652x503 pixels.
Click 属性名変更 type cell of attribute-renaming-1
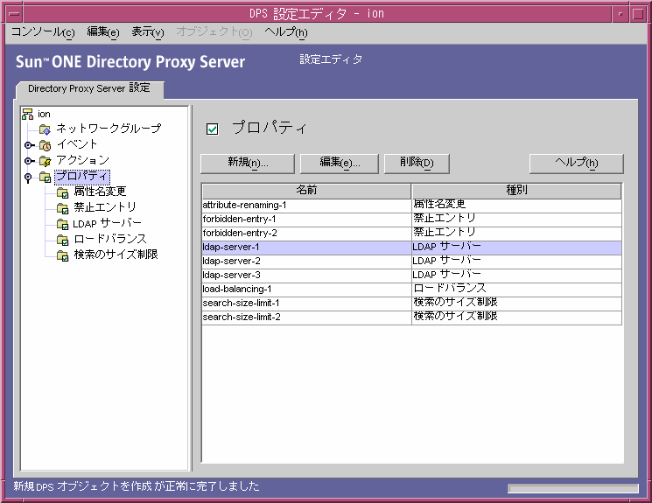coord(516,206)
